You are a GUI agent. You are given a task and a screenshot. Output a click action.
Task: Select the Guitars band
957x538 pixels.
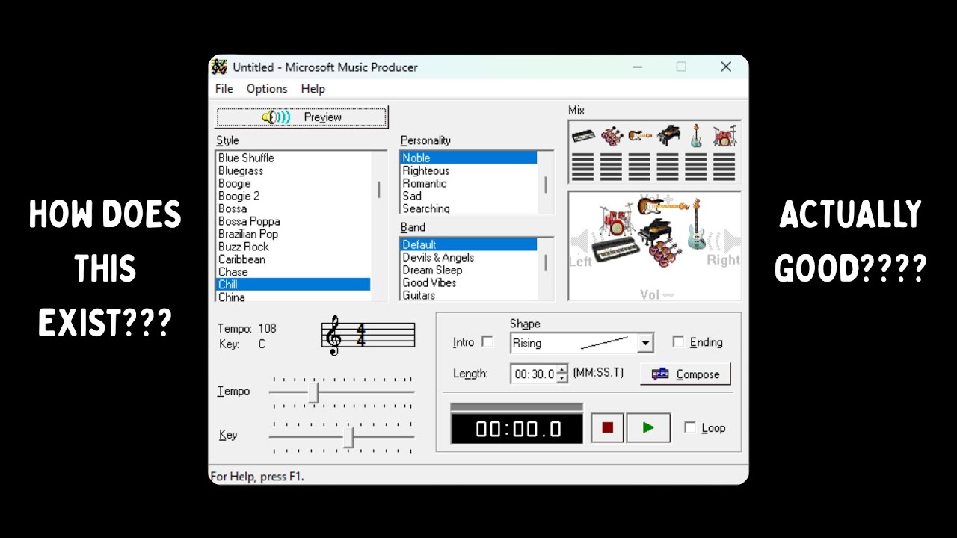click(469, 295)
